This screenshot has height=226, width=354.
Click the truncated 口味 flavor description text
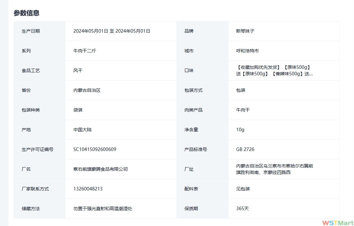point(274,70)
